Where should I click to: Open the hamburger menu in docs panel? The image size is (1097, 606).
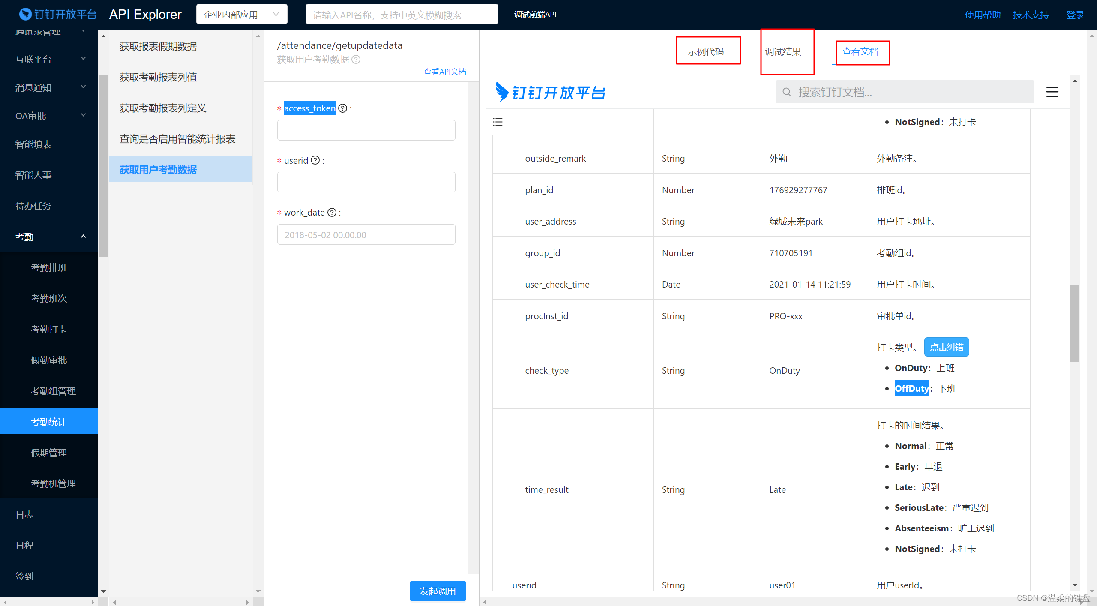1052,92
